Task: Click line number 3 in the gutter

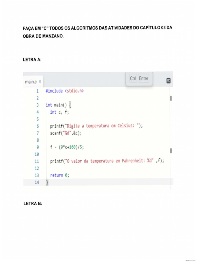Action: pyautogui.click(x=37, y=105)
